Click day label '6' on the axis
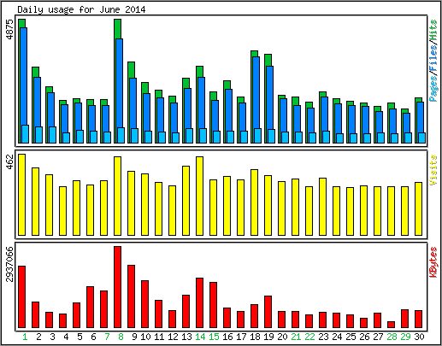 click(x=93, y=337)
